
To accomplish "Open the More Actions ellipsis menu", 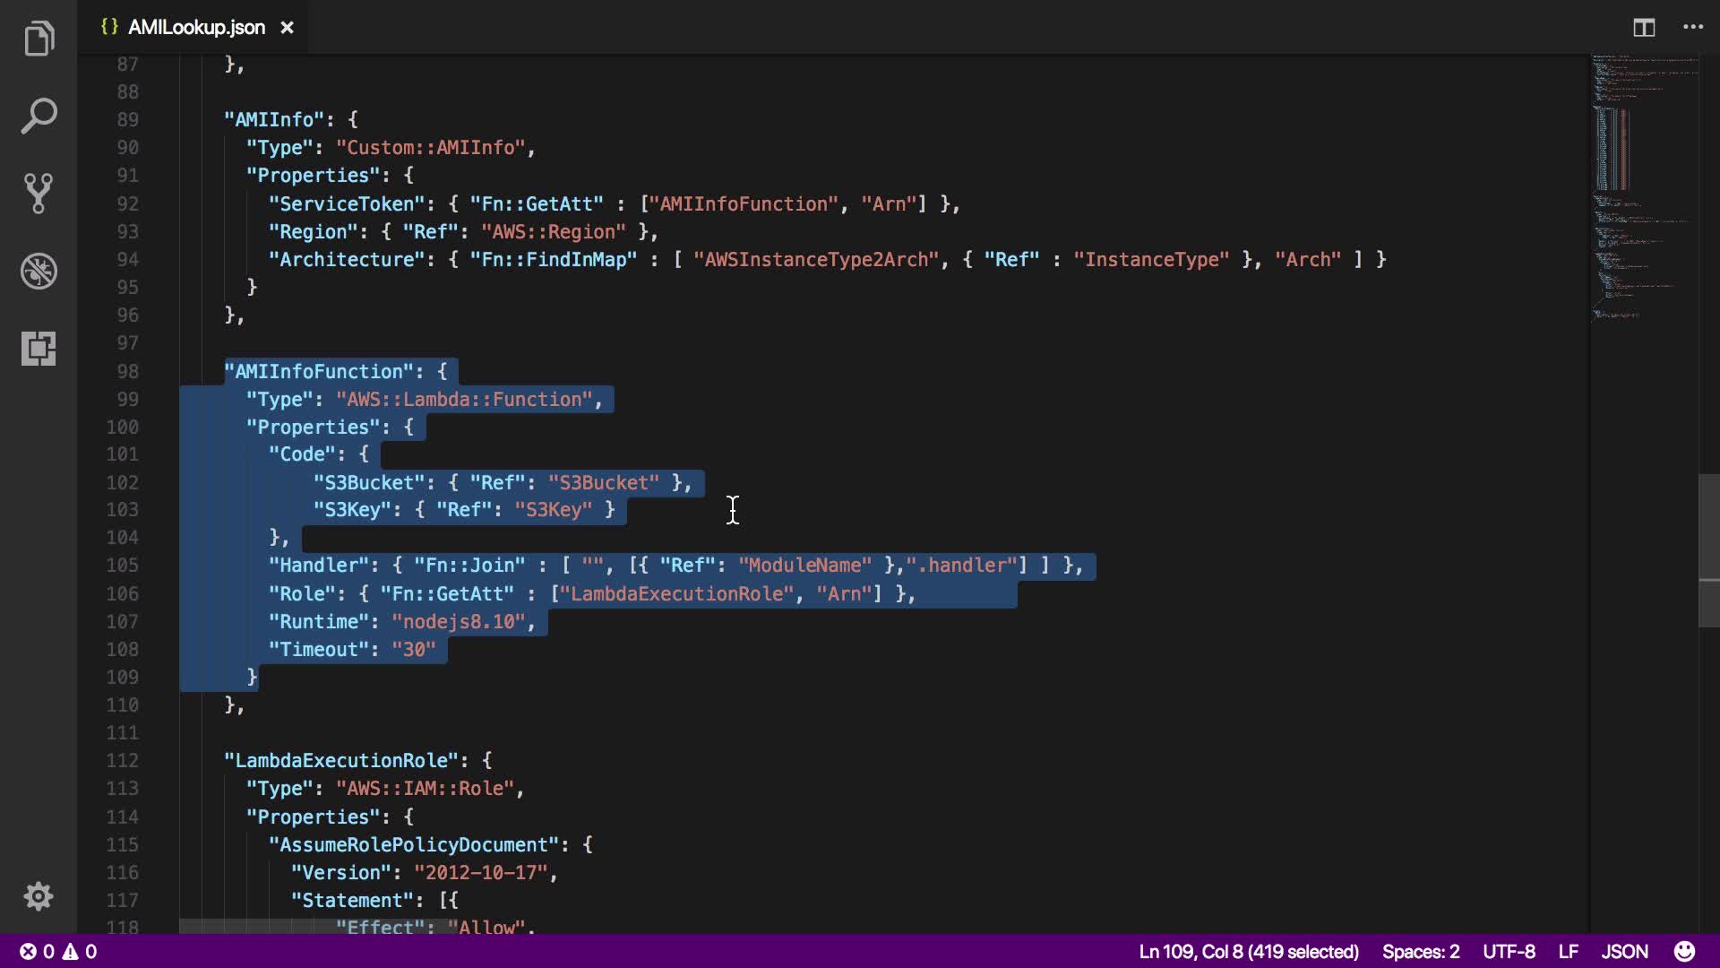I will pos(1693,28).
